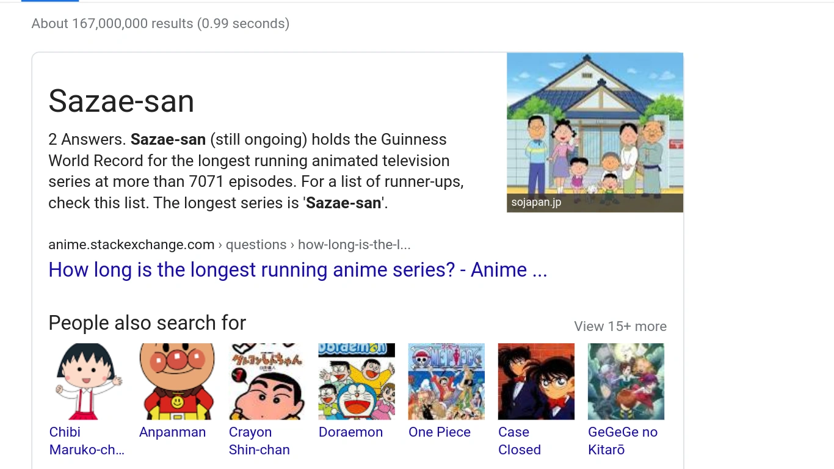Viewport: 834px width, 469px height.
Task: Open the Chibi Maruko-chan thumbnail image
Action: tap(87, 381)
